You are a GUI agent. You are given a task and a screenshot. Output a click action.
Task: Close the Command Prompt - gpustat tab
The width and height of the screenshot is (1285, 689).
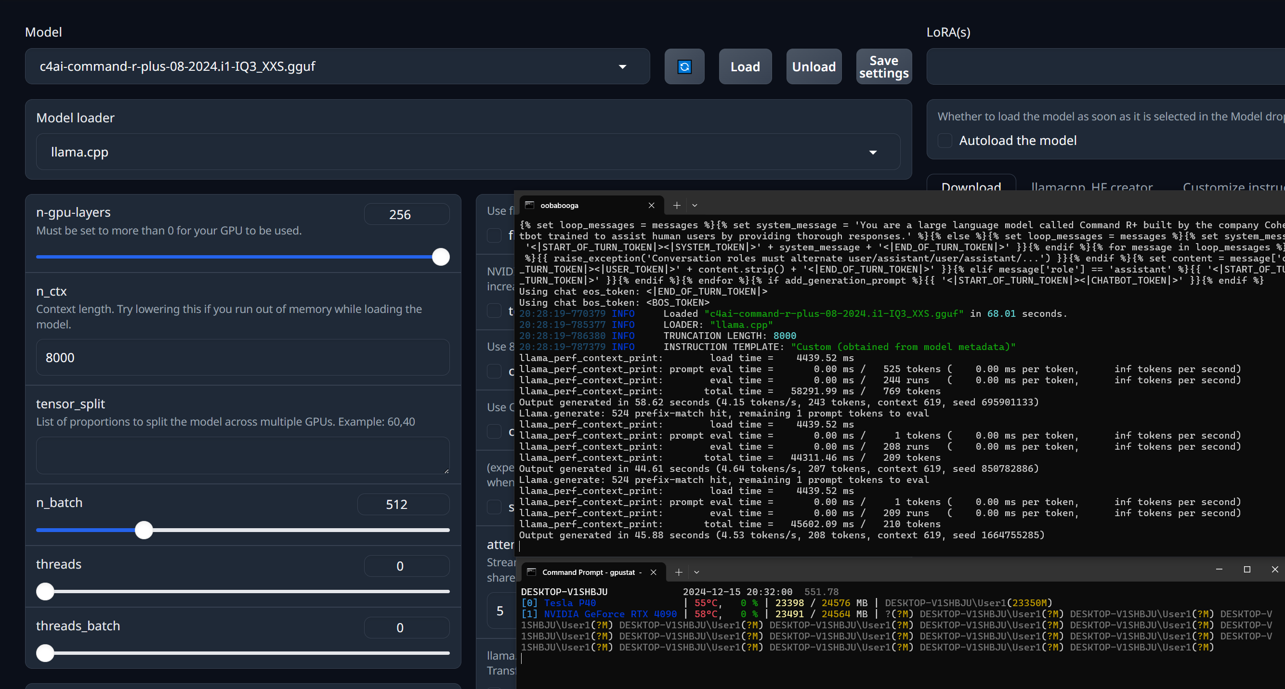(x=653, y=572)
